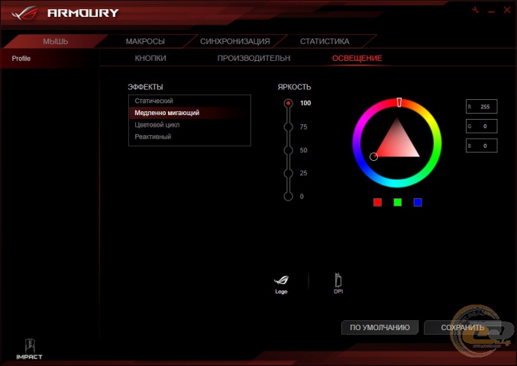Select the ROG Logo lighting zone
This screenshot has height=366, width=517.
point(281,284)
